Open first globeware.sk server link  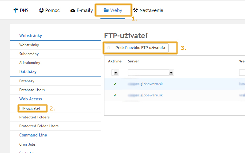[145, 84]
